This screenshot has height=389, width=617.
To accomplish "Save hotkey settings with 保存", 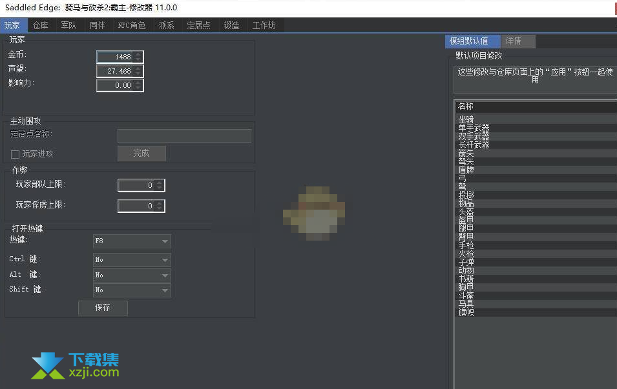I will (x=103, y=308).
